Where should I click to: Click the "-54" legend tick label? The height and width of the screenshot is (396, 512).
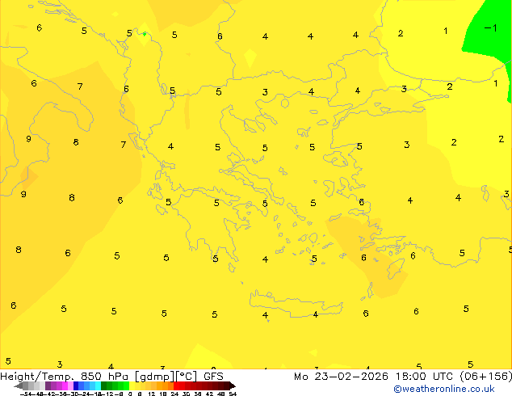click(x=26, y=394)
